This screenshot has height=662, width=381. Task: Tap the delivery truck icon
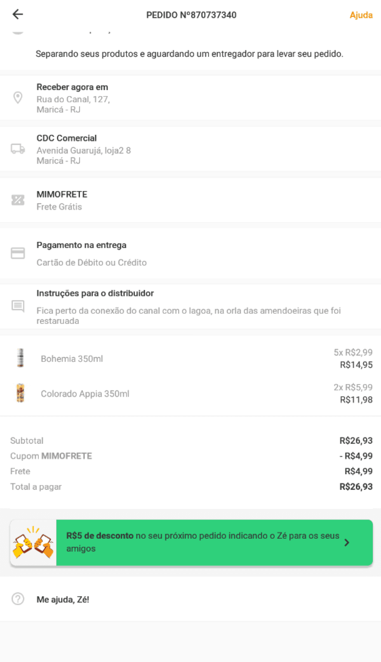(x=18, y=149)
